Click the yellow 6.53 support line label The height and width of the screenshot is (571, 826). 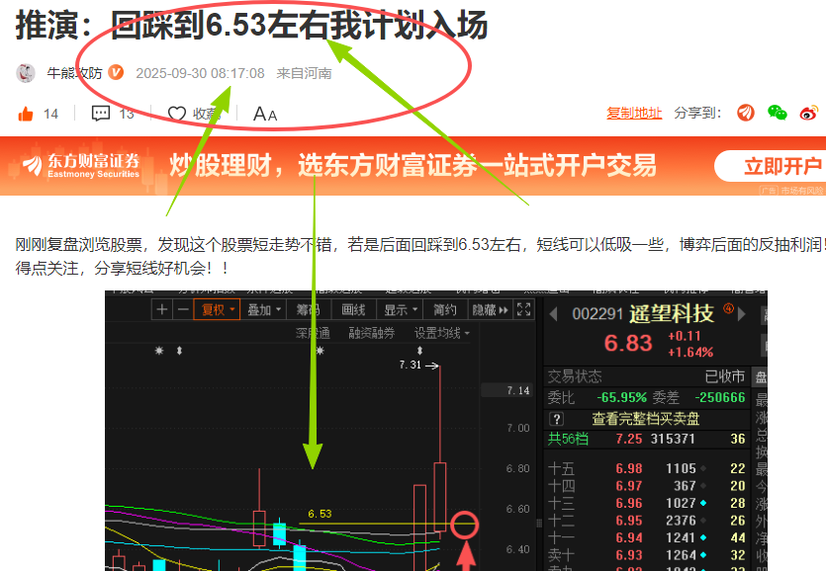pyautogui.click(x=320, y=514)
